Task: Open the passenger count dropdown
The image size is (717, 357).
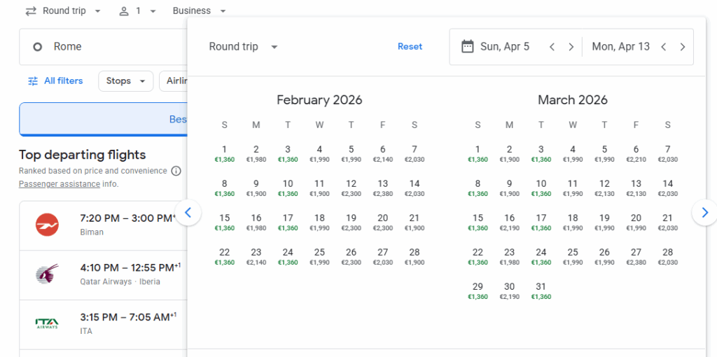Action: 137,11
